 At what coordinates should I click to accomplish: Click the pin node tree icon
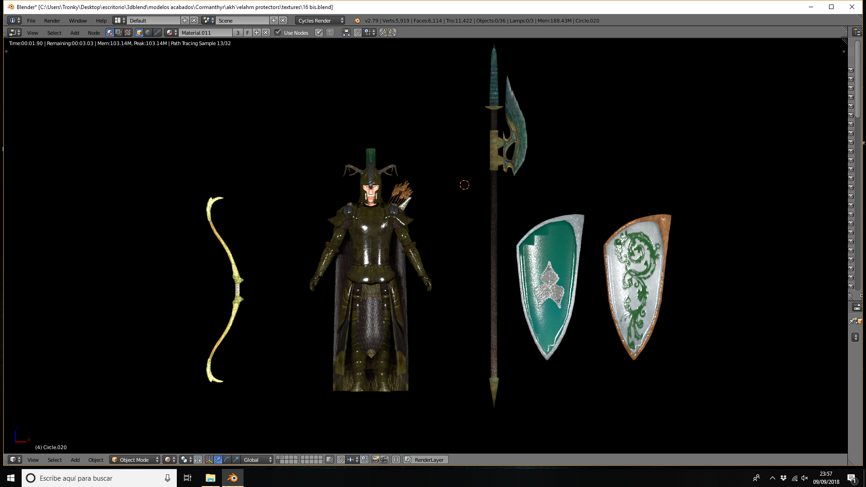(319, 32)
